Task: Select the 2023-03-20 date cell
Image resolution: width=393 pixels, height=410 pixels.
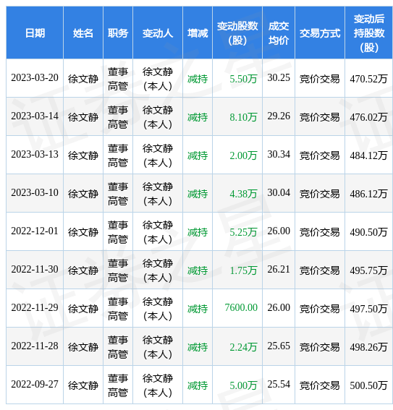Action: pyautogui.click(x=35, y=78)
